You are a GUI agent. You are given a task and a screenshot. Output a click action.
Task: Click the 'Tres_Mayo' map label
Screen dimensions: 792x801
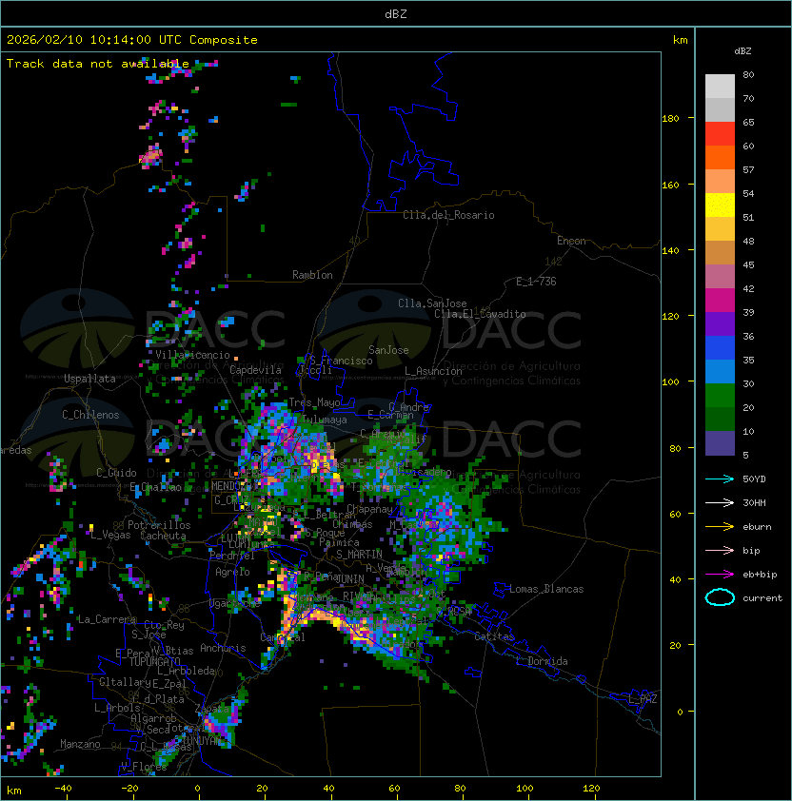pyautogui.click(x=314, y=402)
